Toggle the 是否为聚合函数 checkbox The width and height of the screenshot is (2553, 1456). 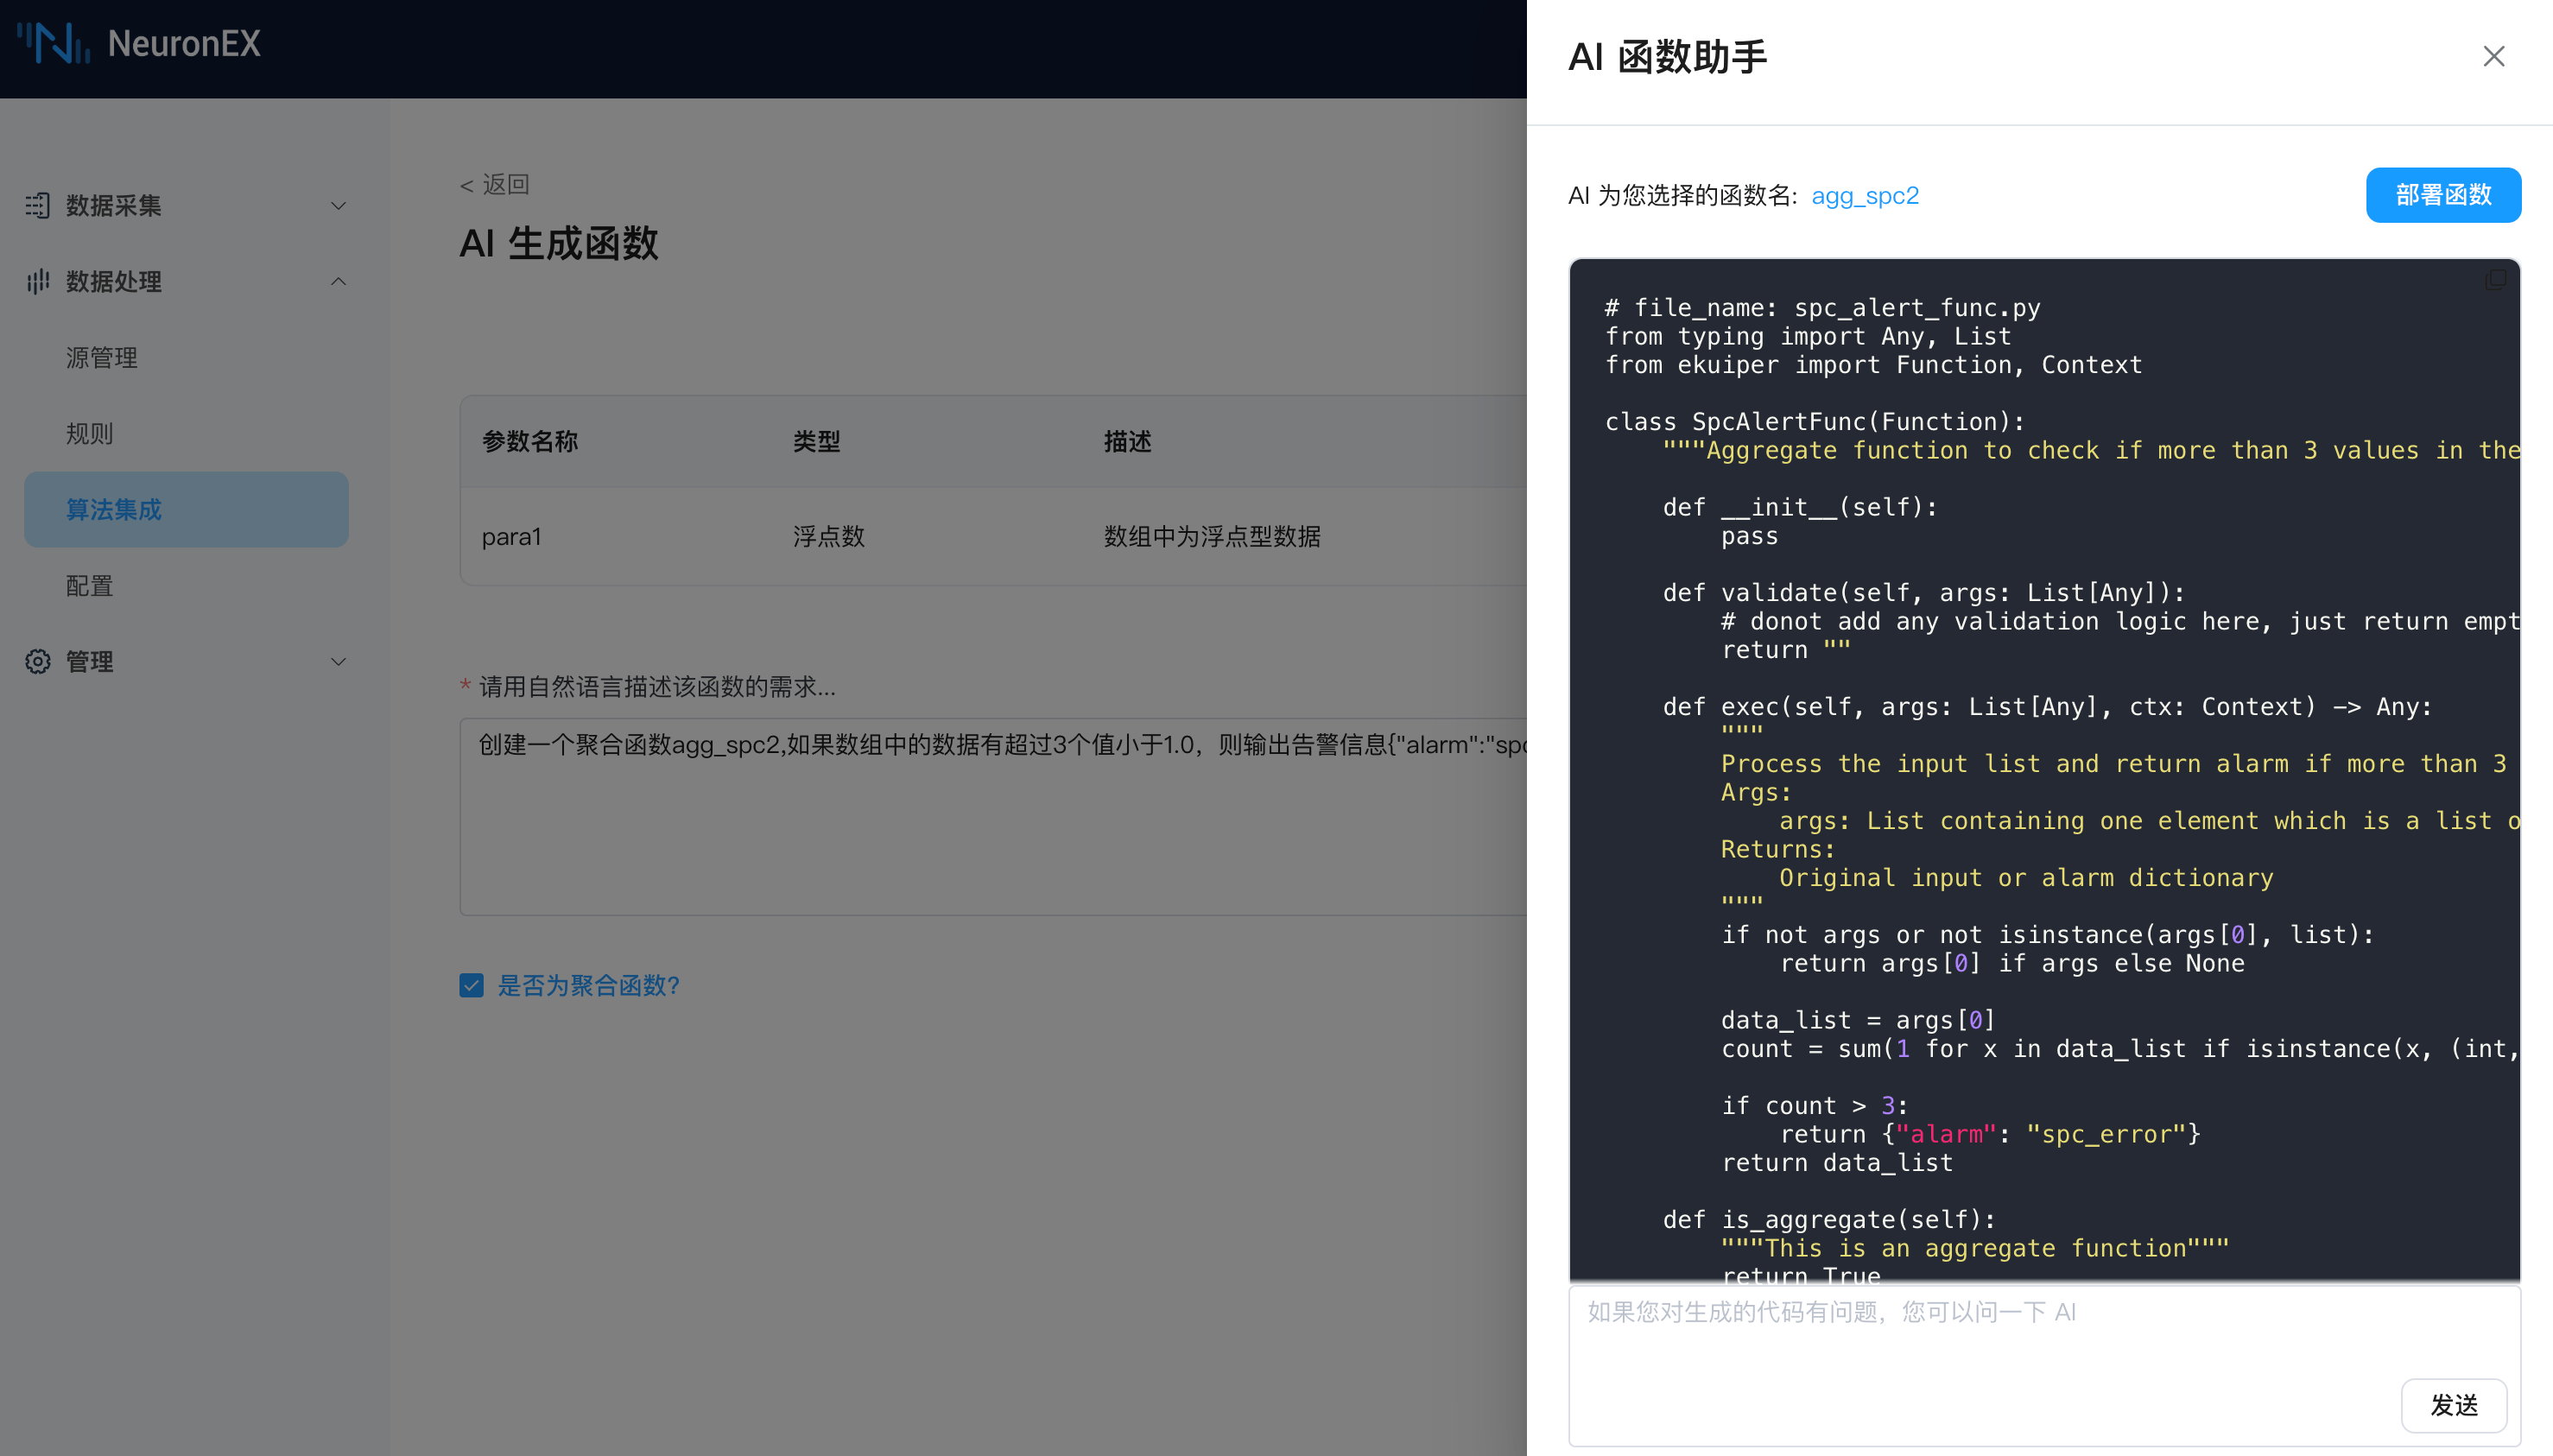(471, 985)
